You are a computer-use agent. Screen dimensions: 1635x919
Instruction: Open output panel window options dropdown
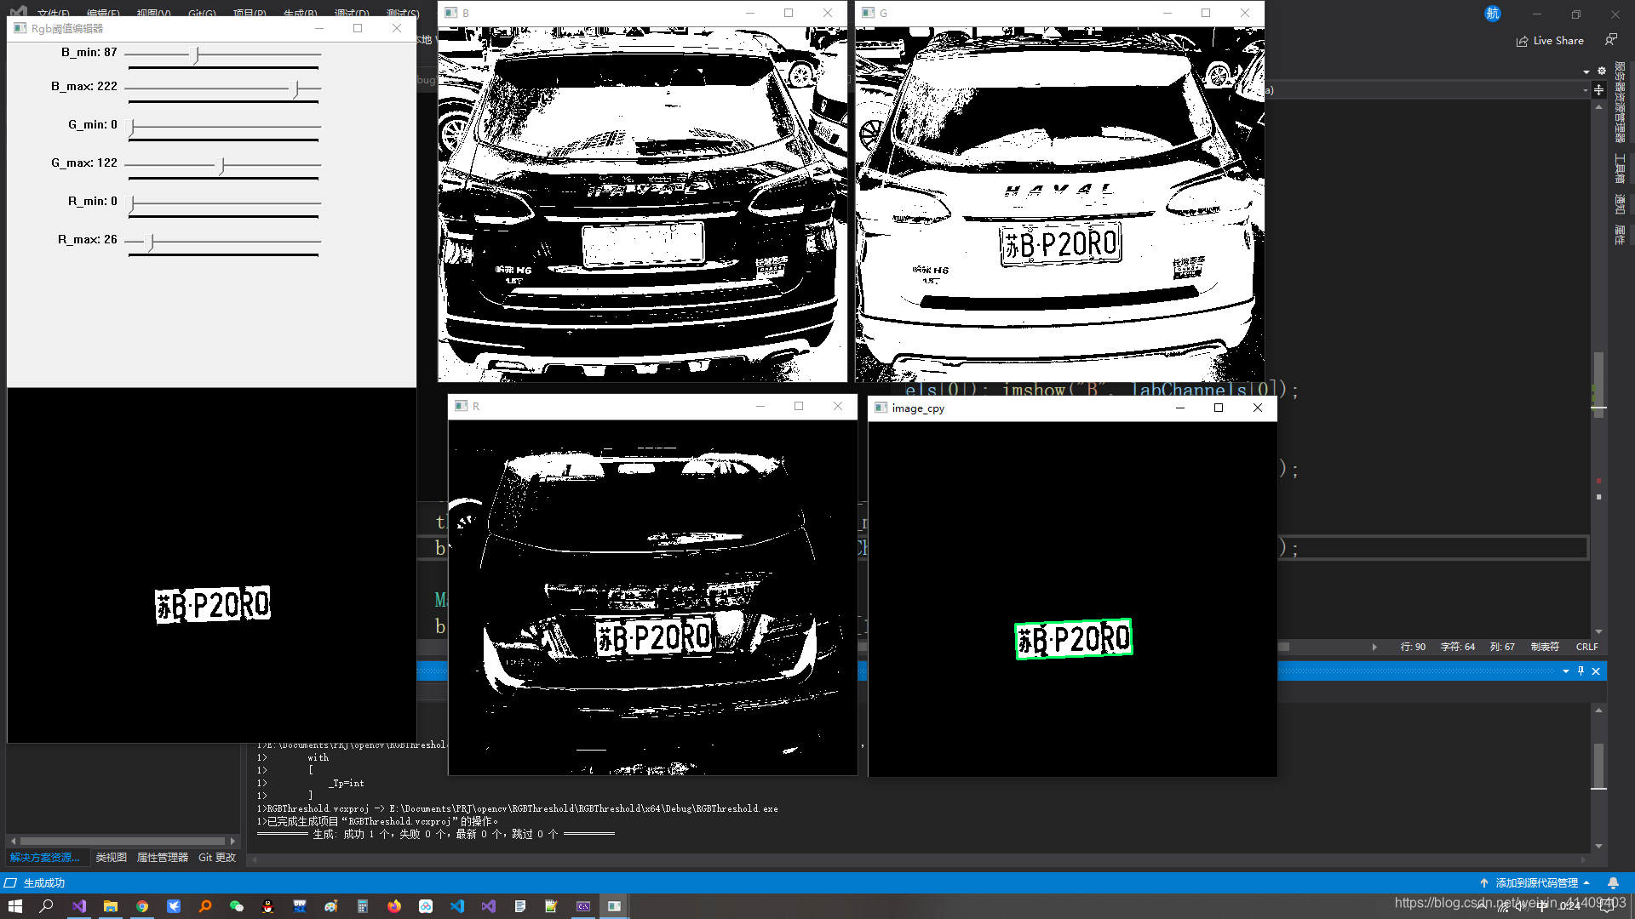[1565, 671]
